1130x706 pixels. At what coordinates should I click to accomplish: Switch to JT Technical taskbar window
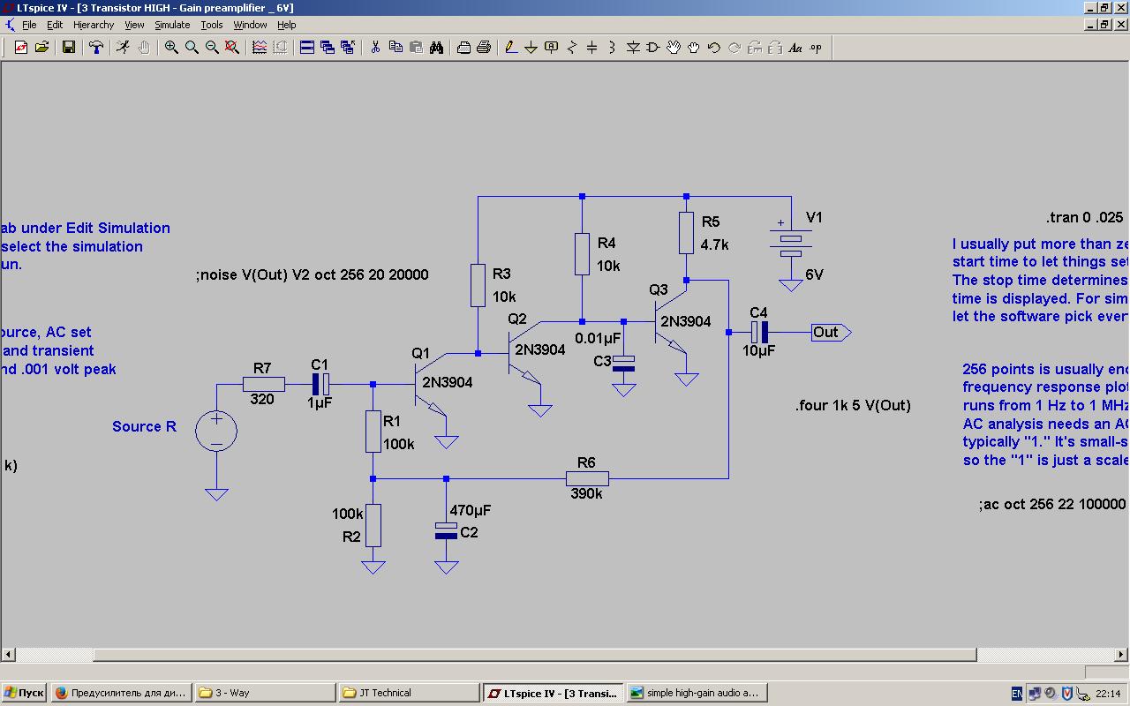tap(409, 693)
